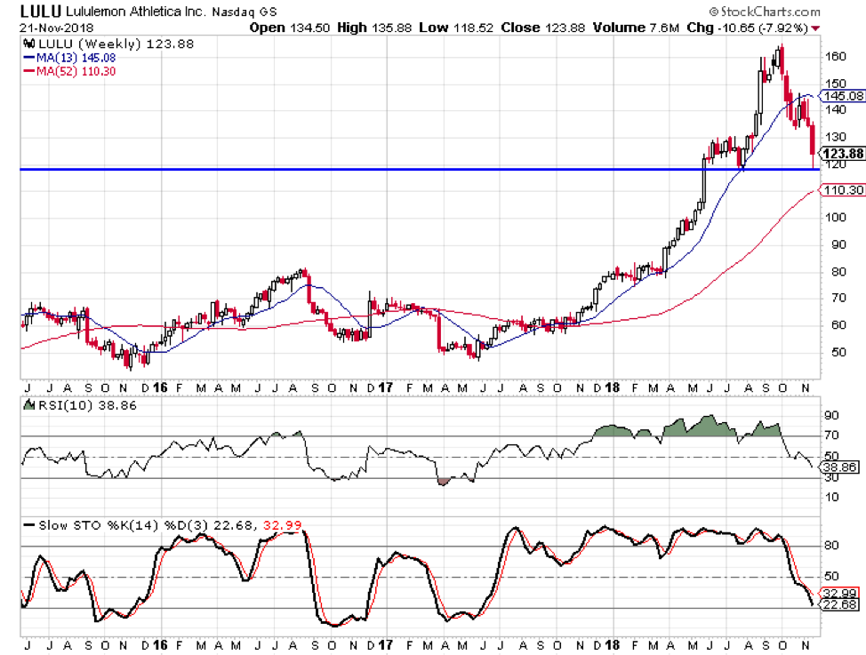Click the MA(13) 145.08 legend text
866x655 pixels.
[x=76, y=58]
